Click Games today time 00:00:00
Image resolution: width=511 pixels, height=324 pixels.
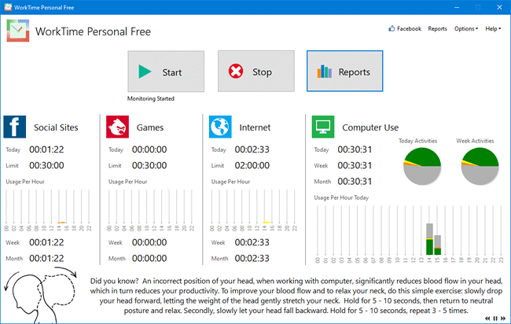tap(149, 149)
